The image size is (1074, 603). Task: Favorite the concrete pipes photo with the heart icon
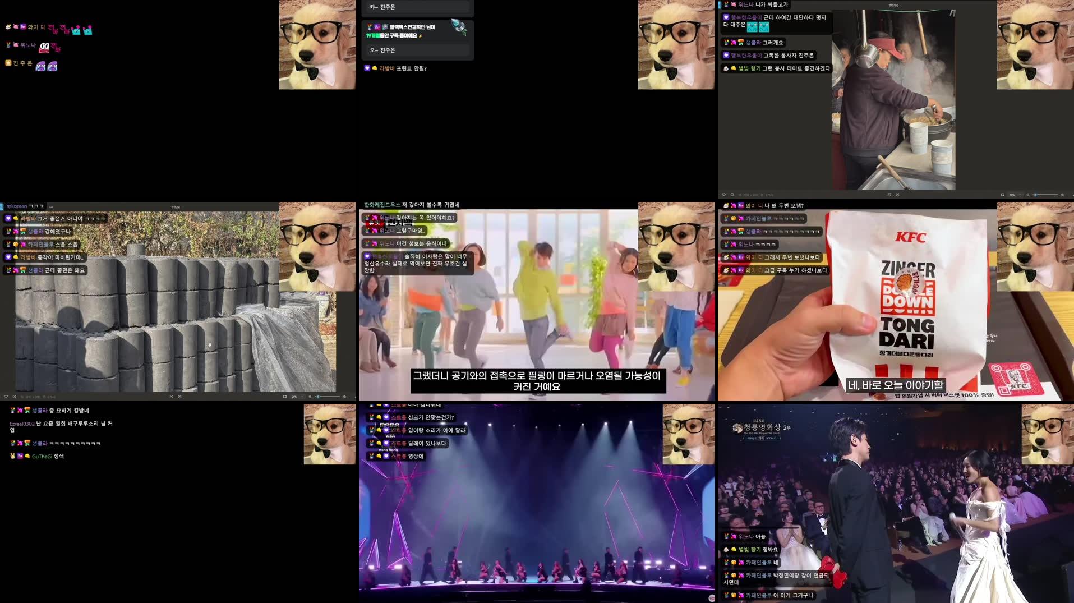[6, 397]
